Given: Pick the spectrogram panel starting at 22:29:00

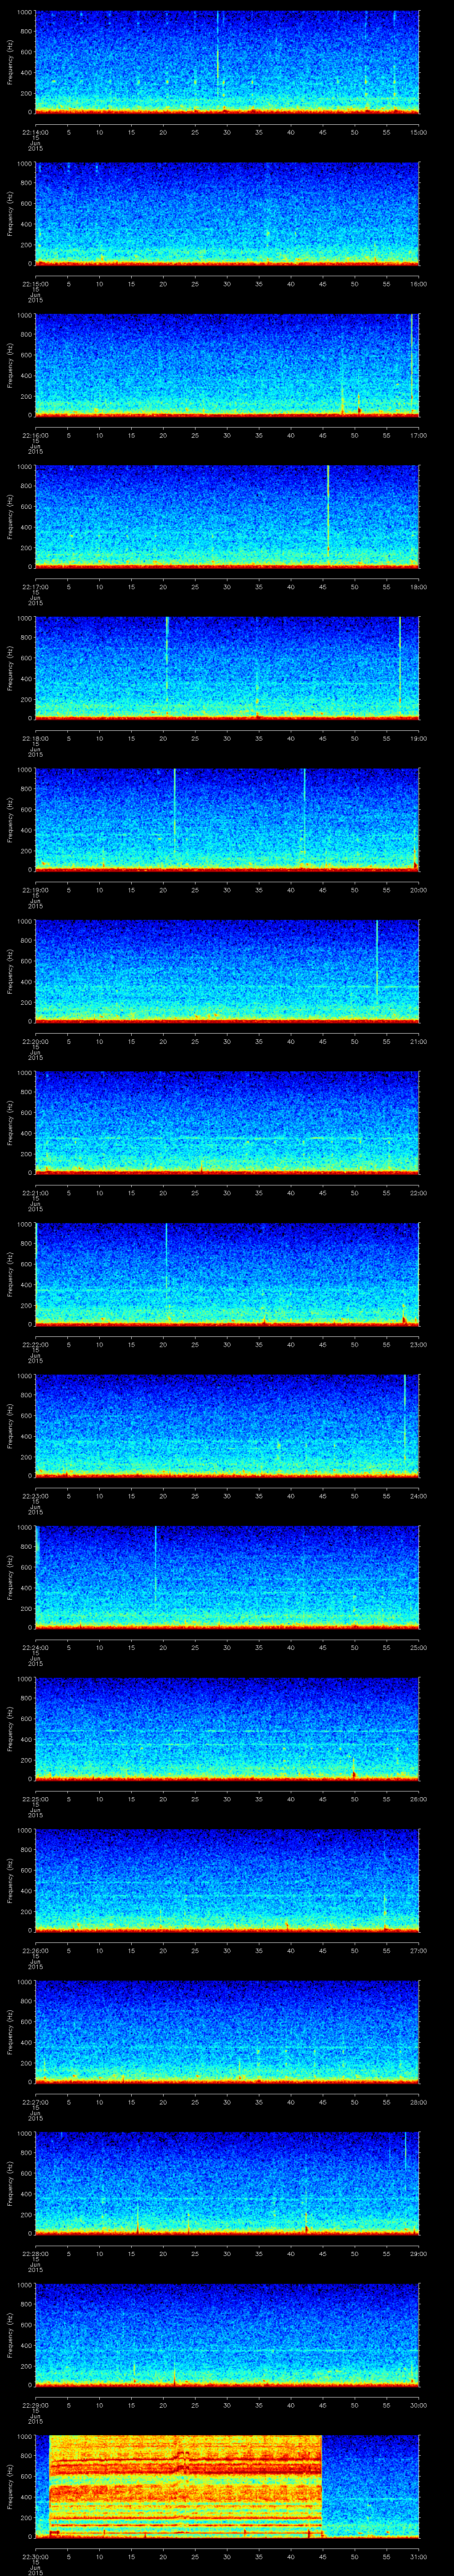Looking at the screenshot, I should [227, 2334].
